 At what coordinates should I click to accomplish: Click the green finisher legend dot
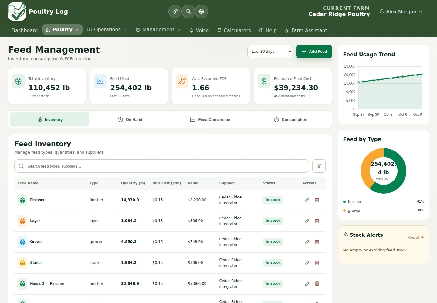click(344, 202)
